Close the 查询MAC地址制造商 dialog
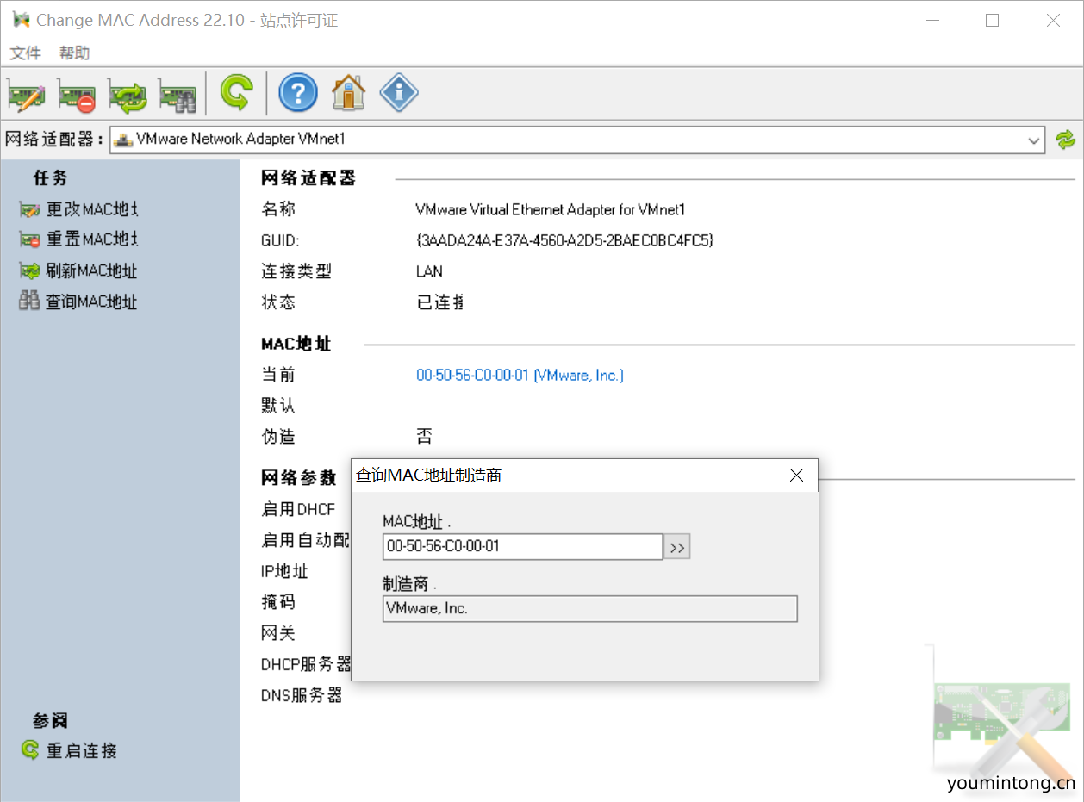Screen dimensions: 1084x802 coord(796,476)
